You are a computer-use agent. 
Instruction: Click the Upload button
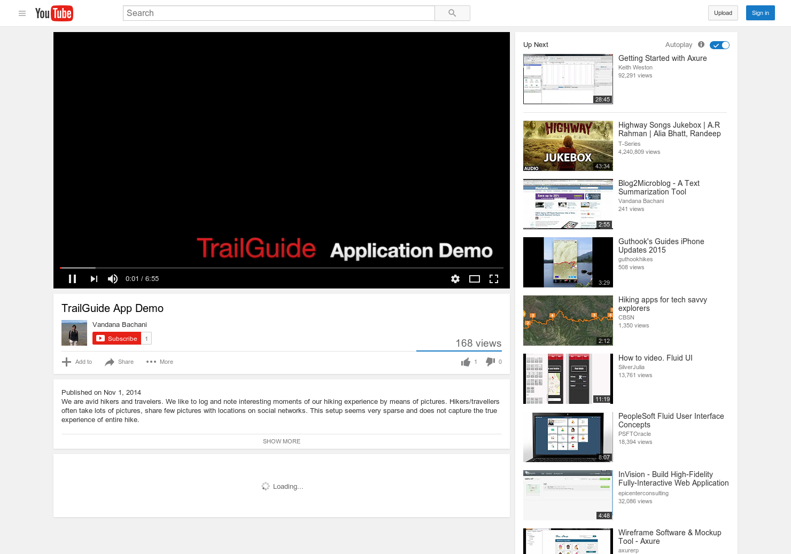[x=723, y=13]
